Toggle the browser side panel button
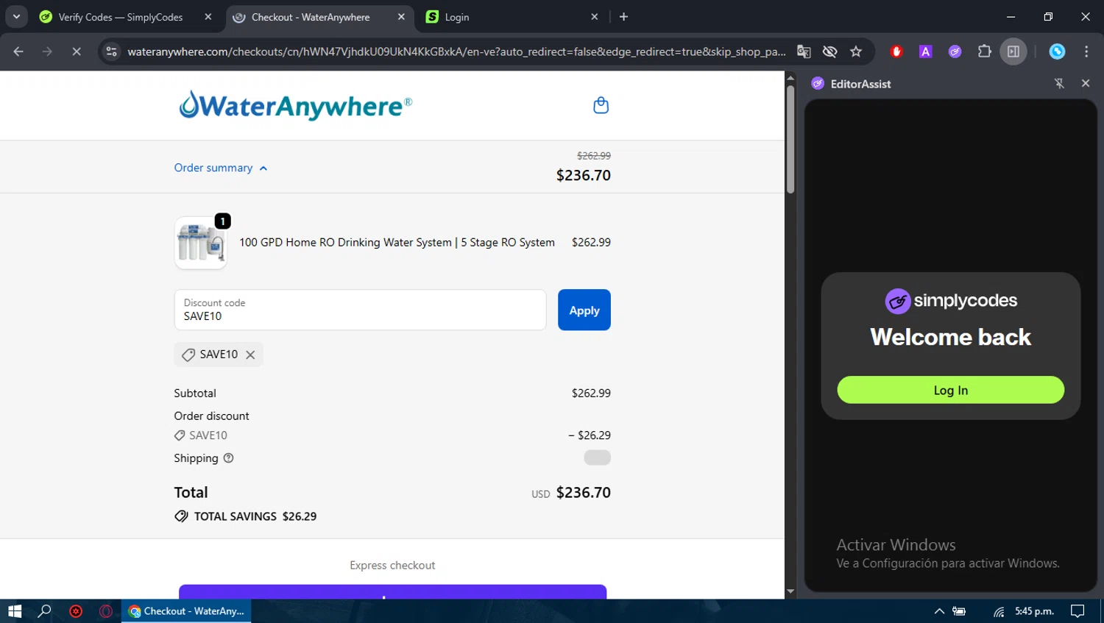 click(x=1013, y=51)
